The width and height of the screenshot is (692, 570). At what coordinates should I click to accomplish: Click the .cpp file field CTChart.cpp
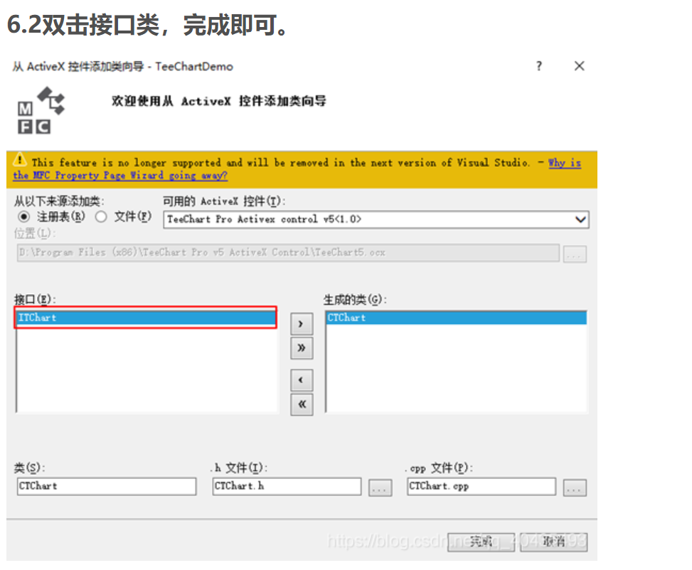481,486
